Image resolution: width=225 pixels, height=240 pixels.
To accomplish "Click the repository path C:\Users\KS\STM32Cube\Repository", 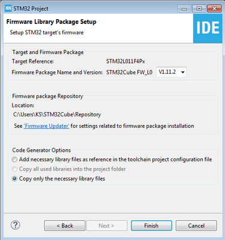I will tap(57, 115).
